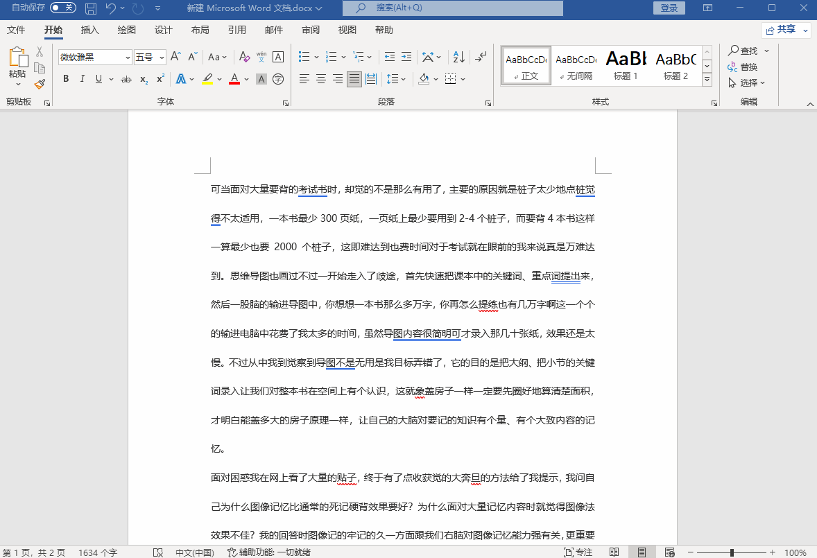
Task: Apply the 标题 1 style
Action: click(x=626, y=65)
